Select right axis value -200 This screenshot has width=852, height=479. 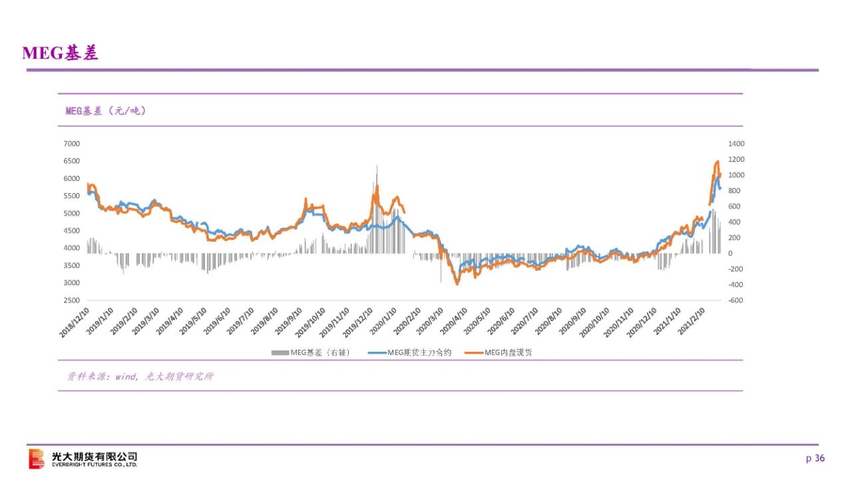(736, 269)
